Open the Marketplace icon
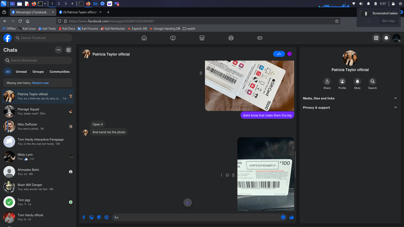The image size is (404, 227). 202,38
